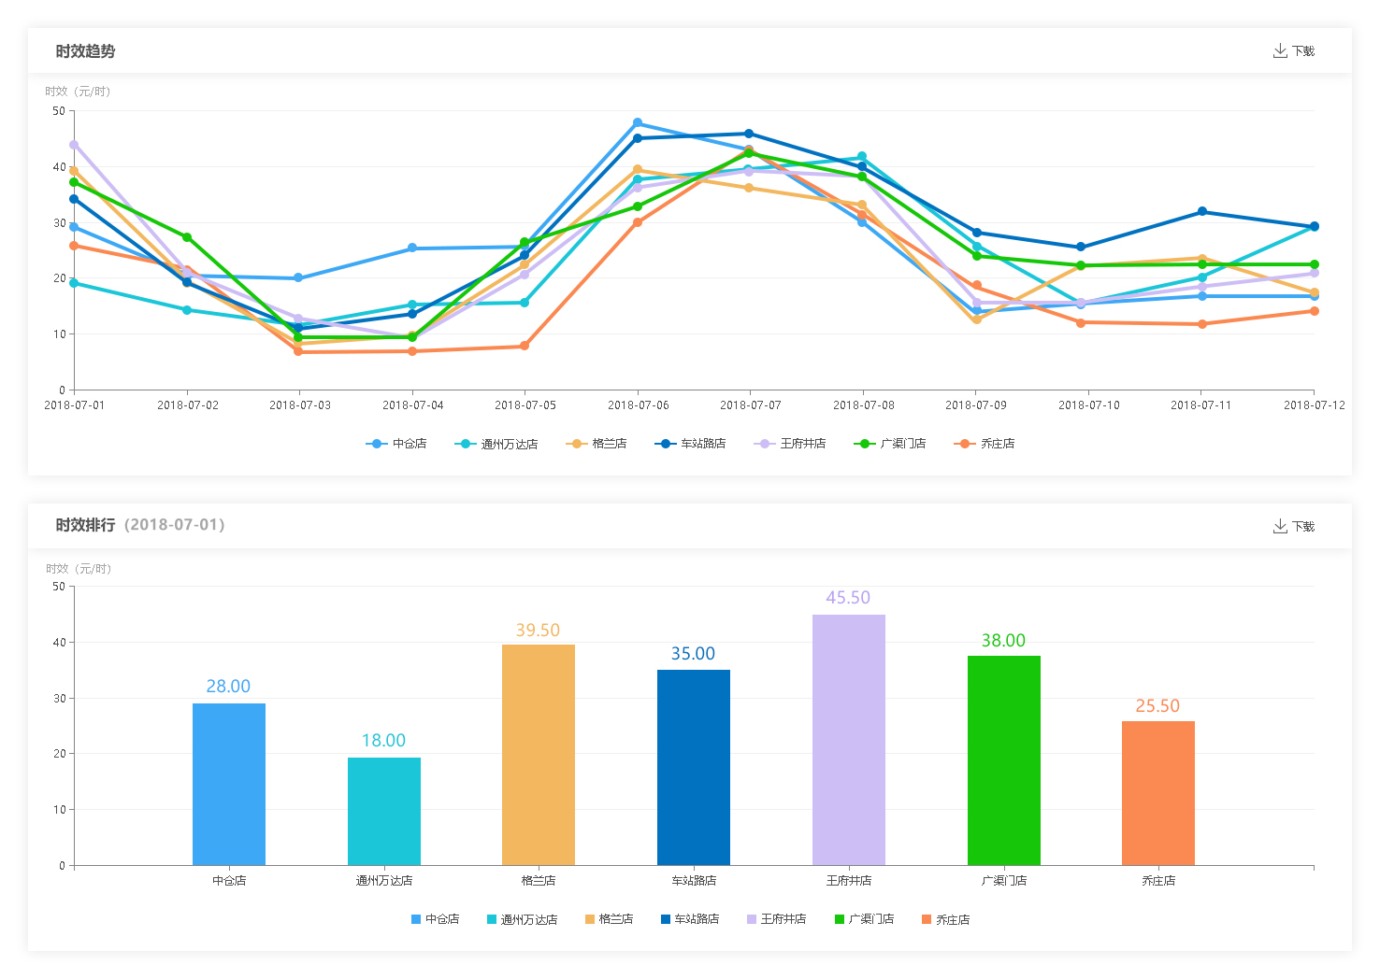Click the 车站路店 data point on 2018-07-07
Screen dimensions: 1380x979
click(x=749, y=134)
